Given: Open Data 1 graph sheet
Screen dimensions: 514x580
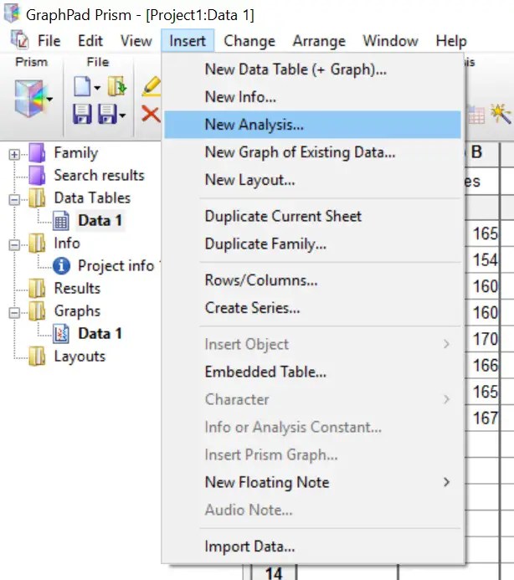Looking at the screenshot, I should pyautogui.click(x=100, y=334).
